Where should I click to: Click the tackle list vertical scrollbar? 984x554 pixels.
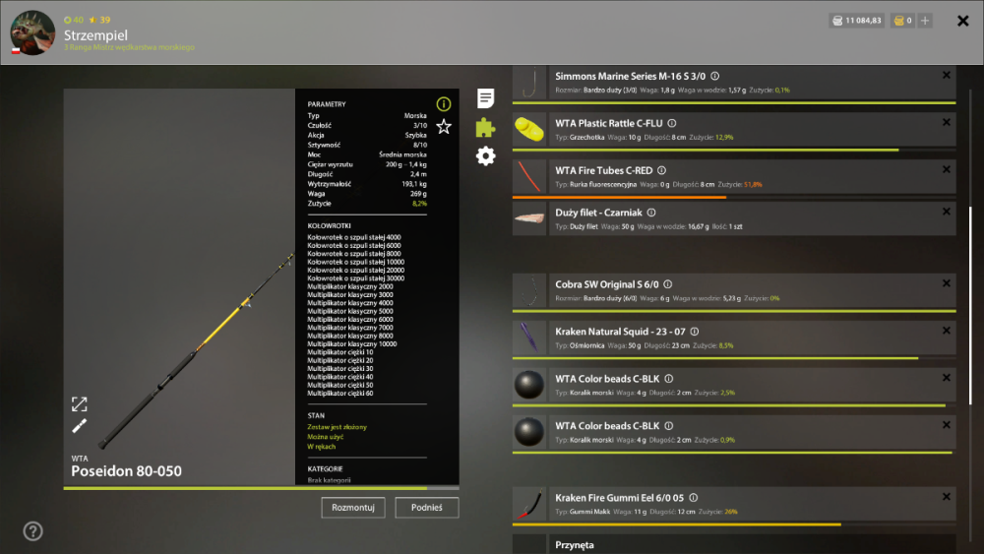tap(970, 306)
